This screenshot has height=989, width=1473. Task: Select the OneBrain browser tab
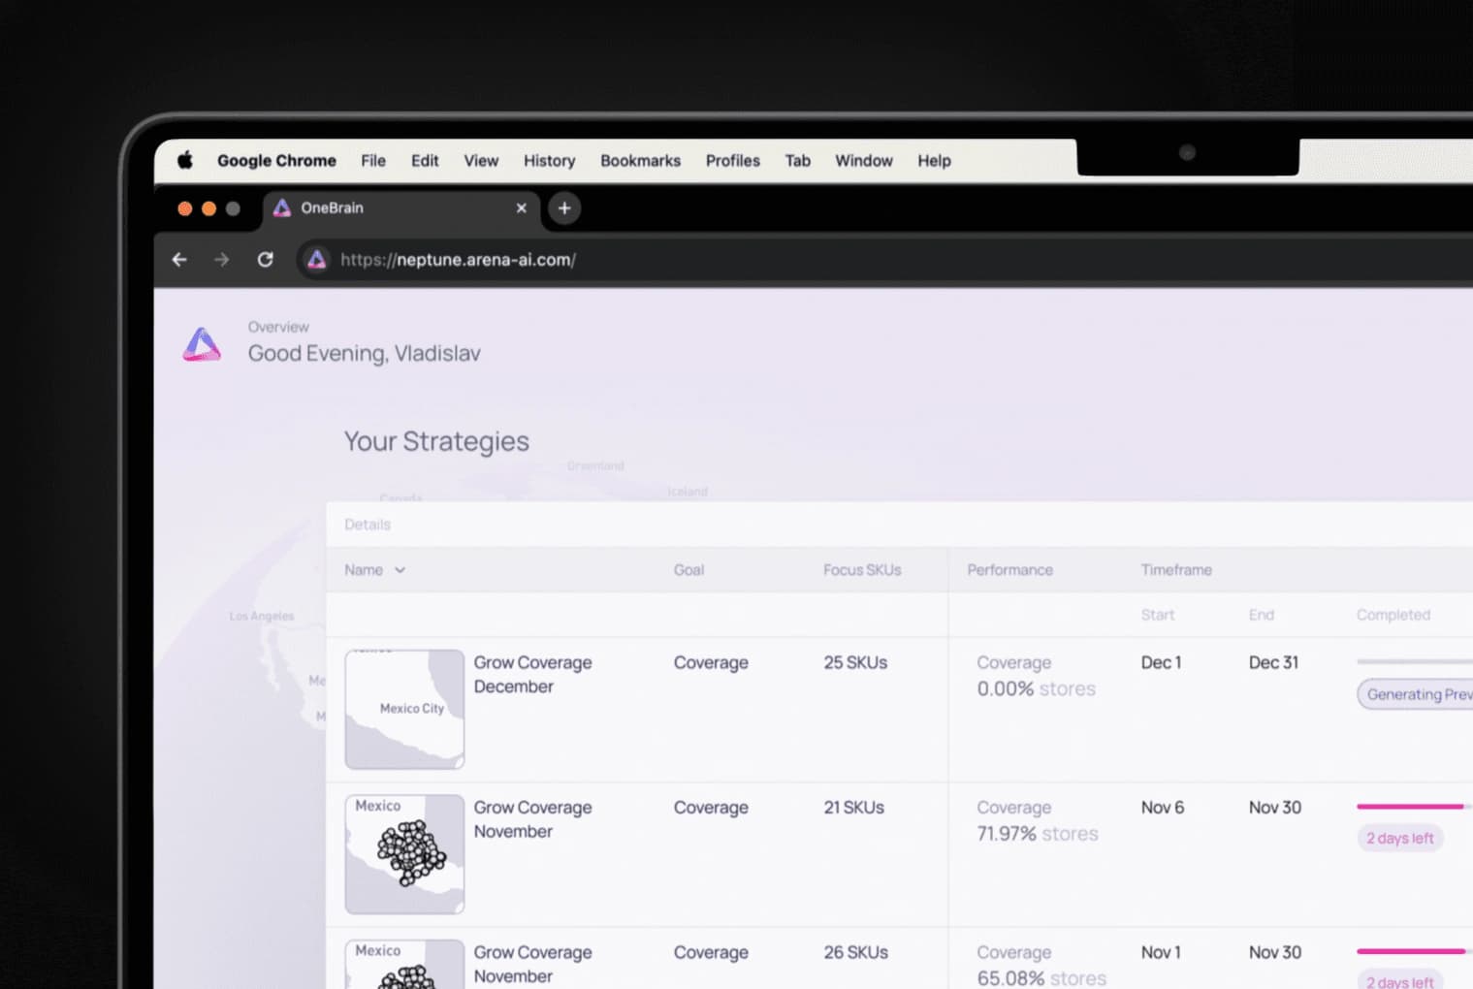pos(401,208)
